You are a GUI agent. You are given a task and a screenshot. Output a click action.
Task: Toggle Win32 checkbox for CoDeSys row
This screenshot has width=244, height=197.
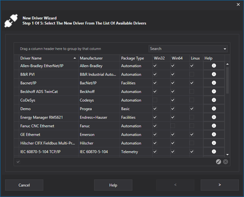pos(155,100)
